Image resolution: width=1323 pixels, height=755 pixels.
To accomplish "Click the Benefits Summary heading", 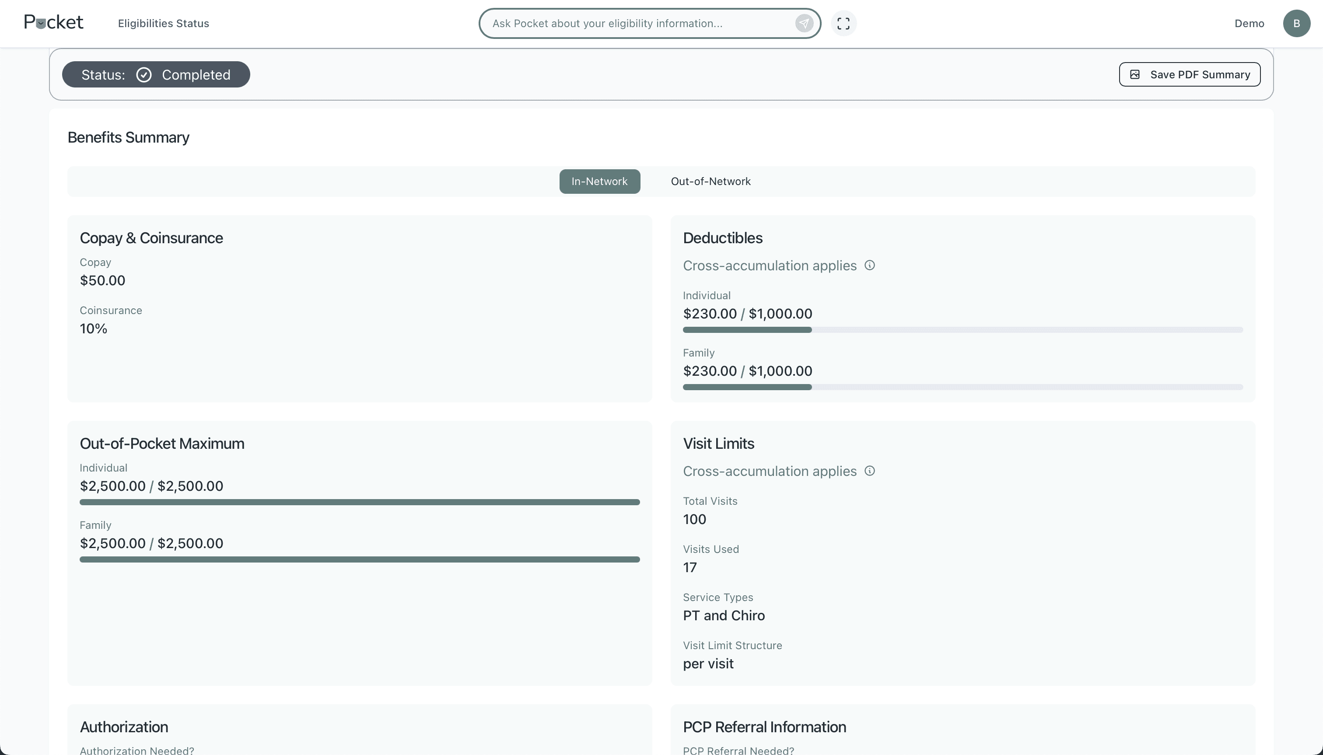I will [x=128, y=137].
